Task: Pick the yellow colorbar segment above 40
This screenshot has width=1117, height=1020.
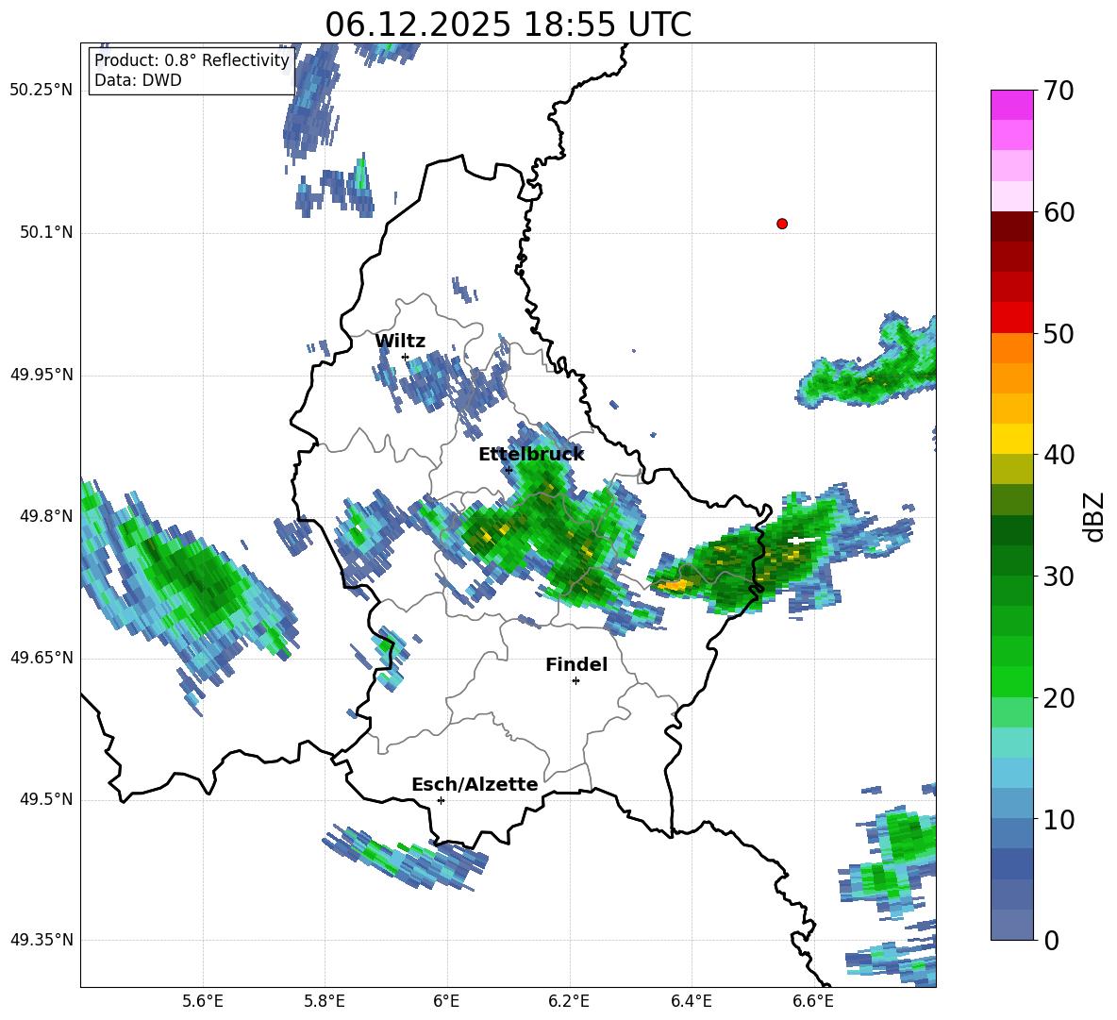Action: tap(1011, 439)
